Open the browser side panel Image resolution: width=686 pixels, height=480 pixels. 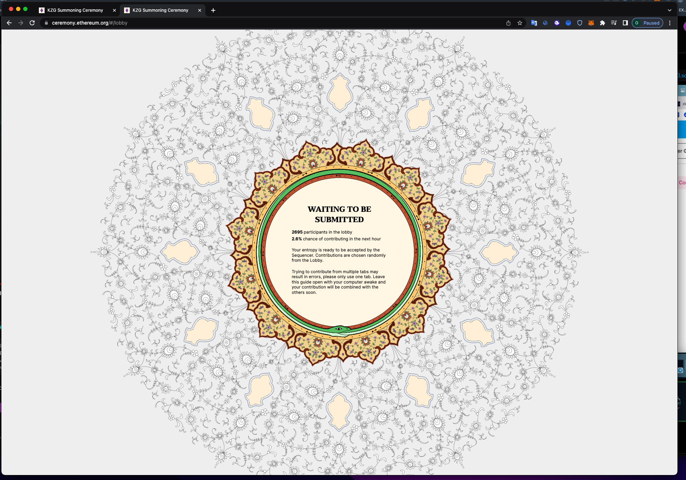(x=625, y=23)
